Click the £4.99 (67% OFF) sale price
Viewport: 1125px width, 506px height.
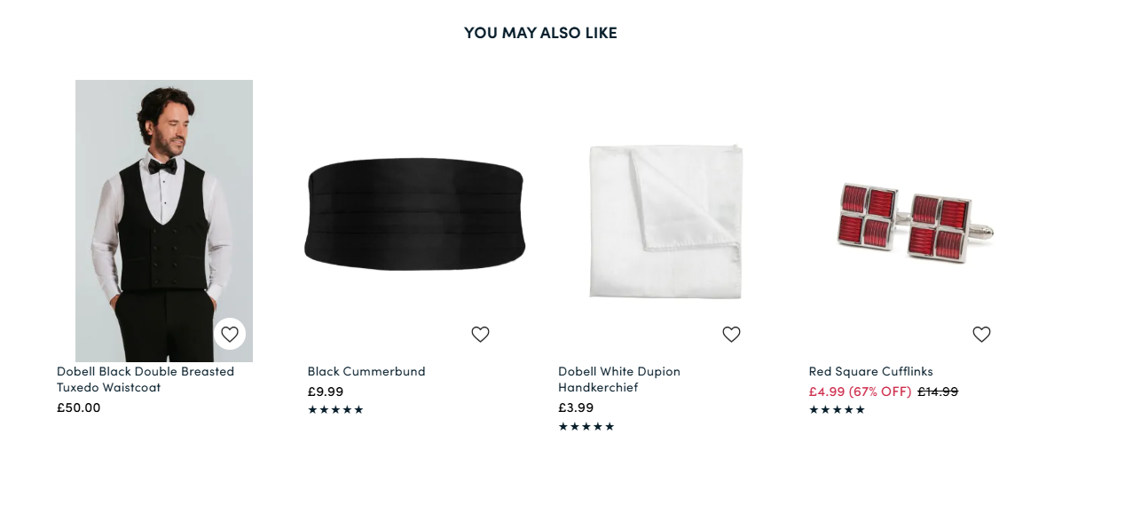[860, 391]
